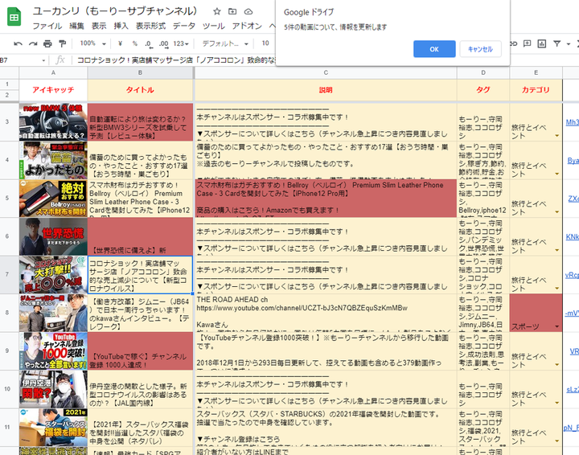Image resolution: width=579 pixels, height=455 pixels.
Task: Click the 世界恐慌 thumbnail in row 6
Action: (x=53, y=236)
